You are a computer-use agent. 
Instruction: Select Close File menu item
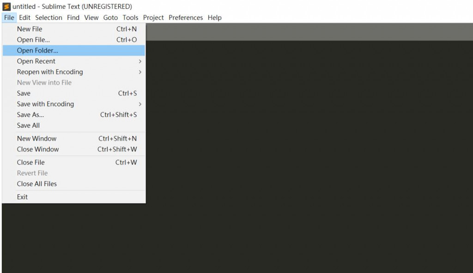pyautogui.click(x=73, y=162)
